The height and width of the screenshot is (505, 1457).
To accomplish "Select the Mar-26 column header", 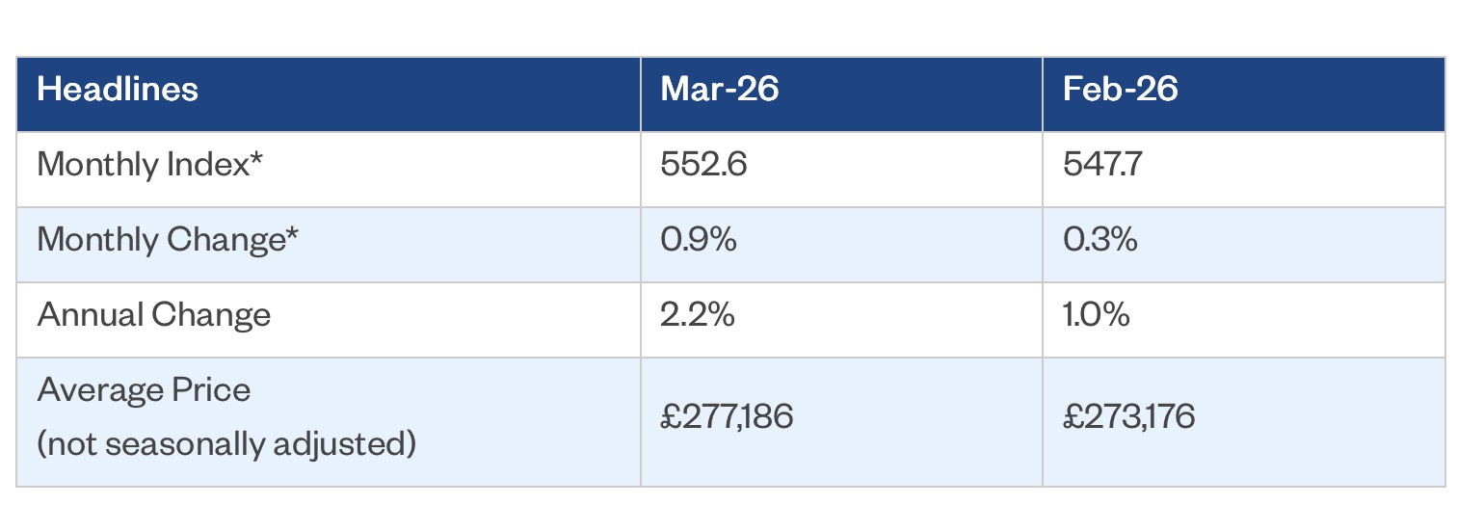I will [719, 90].
